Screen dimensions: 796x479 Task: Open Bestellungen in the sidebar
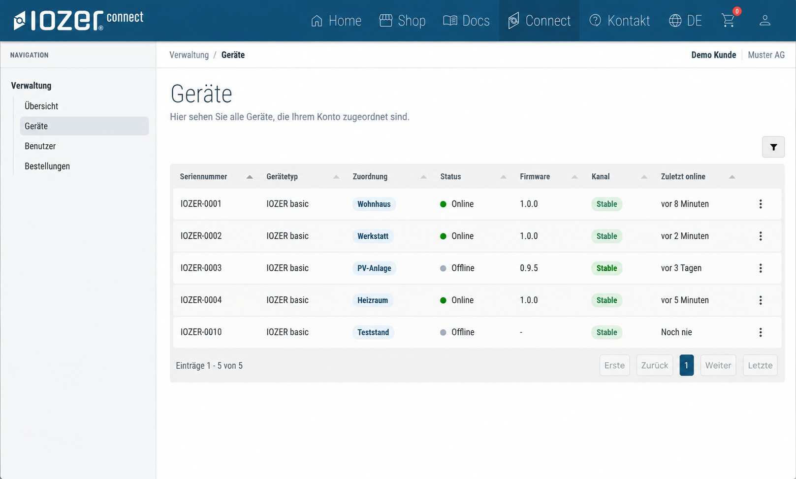[47, 166]
